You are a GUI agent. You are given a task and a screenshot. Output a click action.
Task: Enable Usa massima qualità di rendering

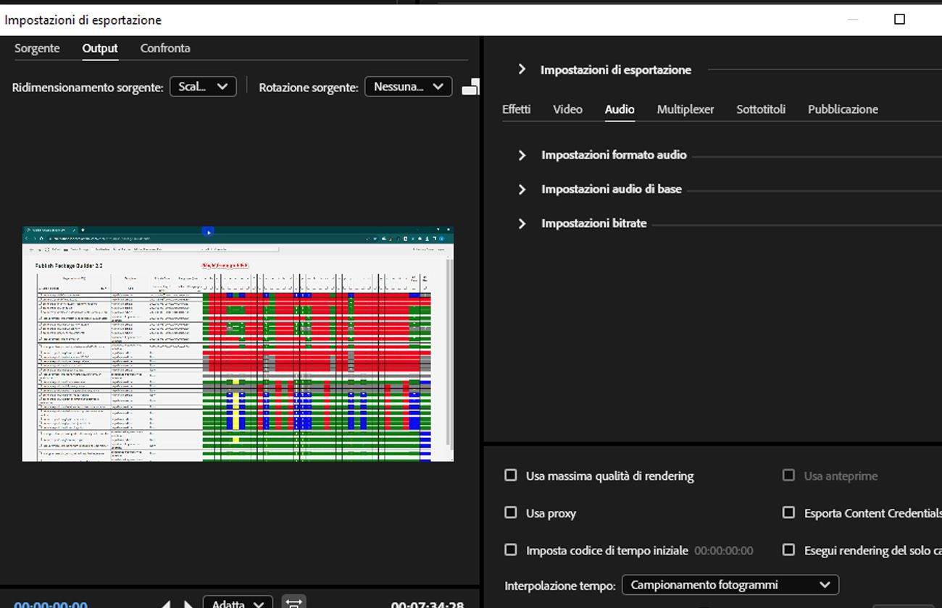pyautogui.click(x=510, y=475)
